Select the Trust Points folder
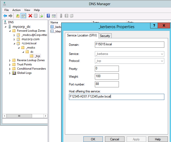Image resolution: width=171 pixels, height=142 pixels. (24, 65)
